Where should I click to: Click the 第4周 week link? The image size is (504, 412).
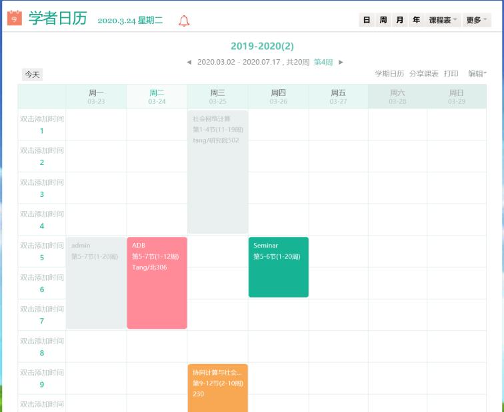(323, 62)
